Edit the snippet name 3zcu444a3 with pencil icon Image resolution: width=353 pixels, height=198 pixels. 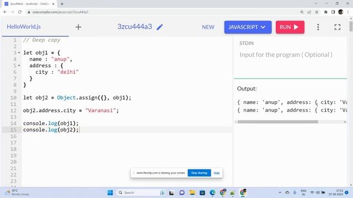tap(159, 27)
